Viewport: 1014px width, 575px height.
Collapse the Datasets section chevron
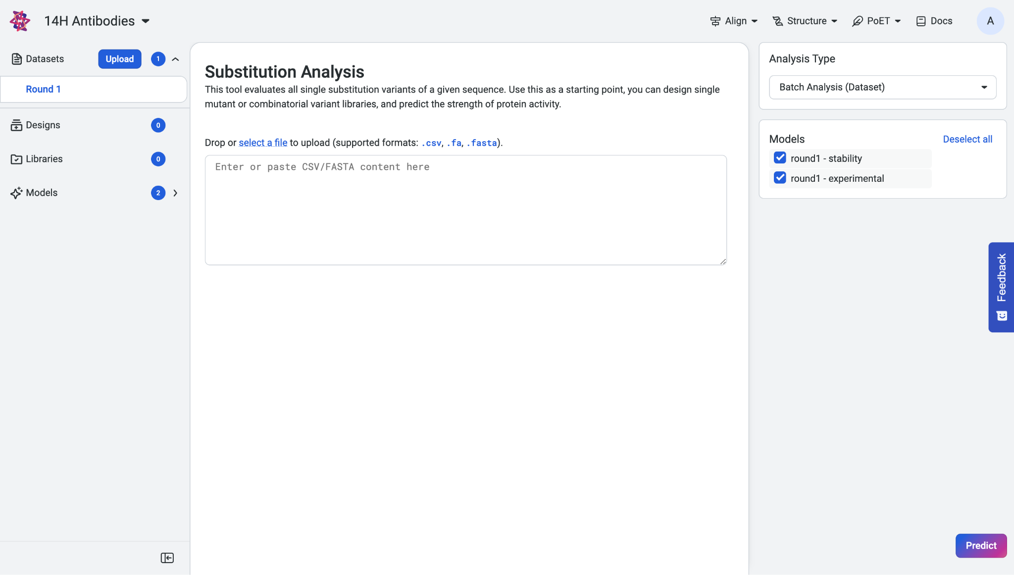(x=175, y=59)
